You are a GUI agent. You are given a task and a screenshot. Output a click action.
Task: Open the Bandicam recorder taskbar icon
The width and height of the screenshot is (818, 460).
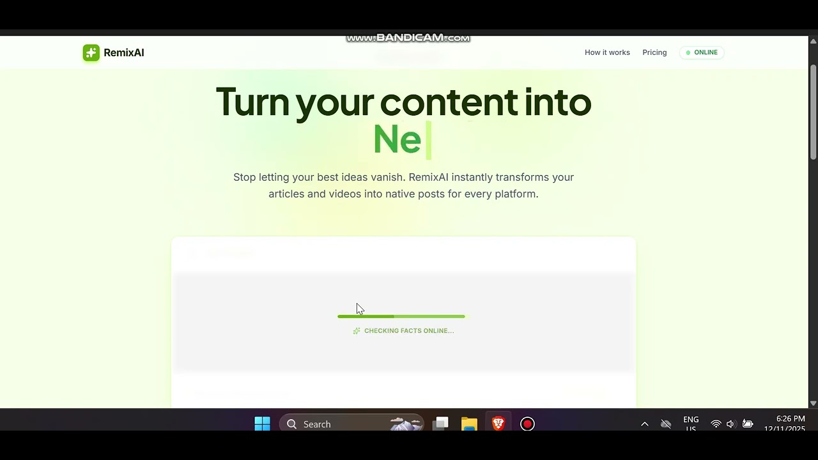(527, 424)
